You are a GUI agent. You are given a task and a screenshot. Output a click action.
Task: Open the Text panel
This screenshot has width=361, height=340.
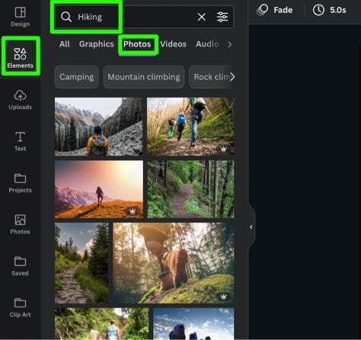pyautogui.click(x=20, y=141)
